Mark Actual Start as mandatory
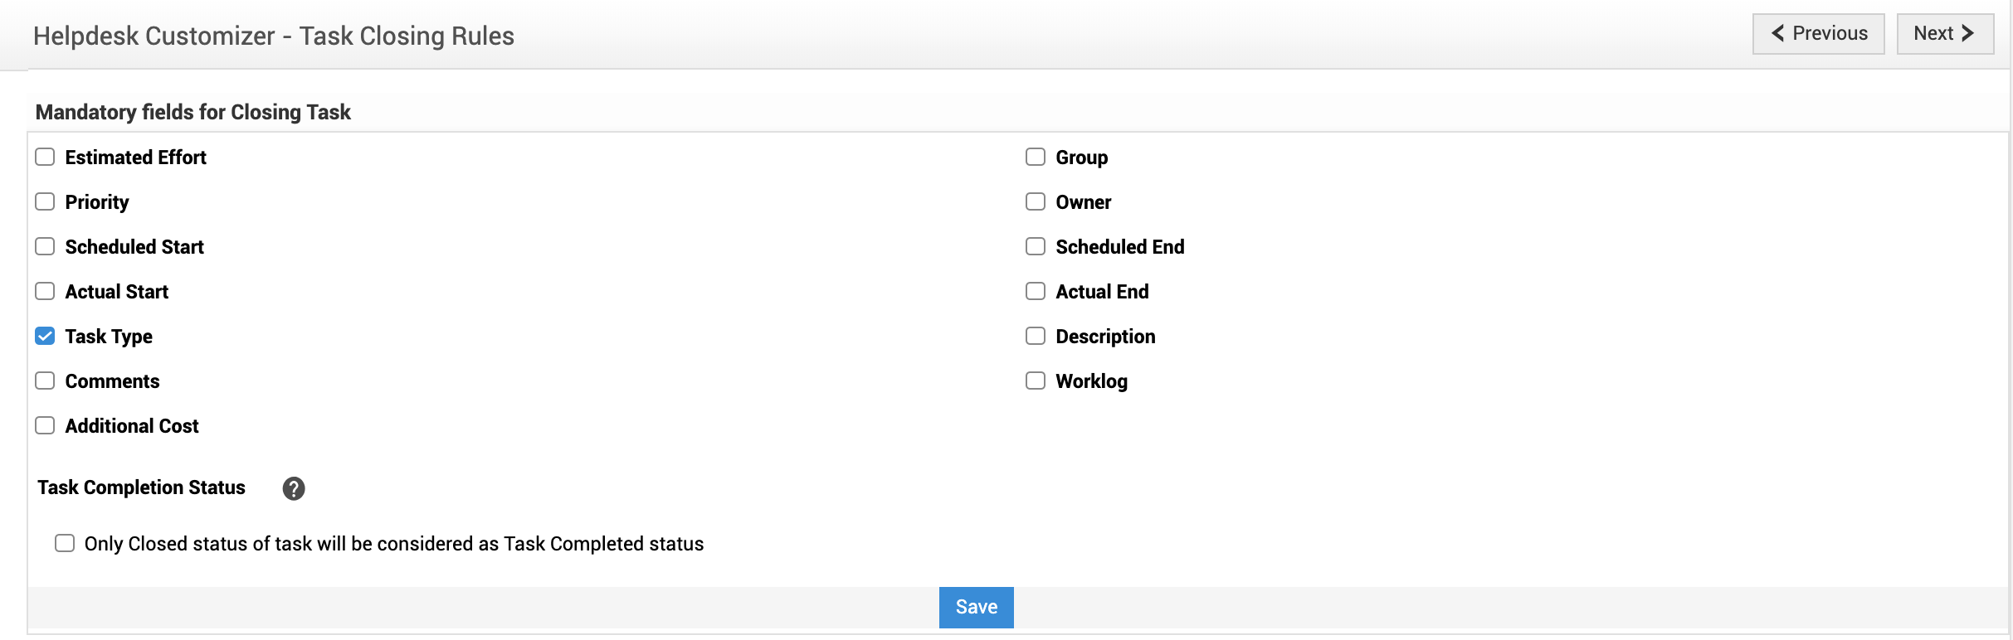This screenshot has width=2013, height=640. coord(45,292)
